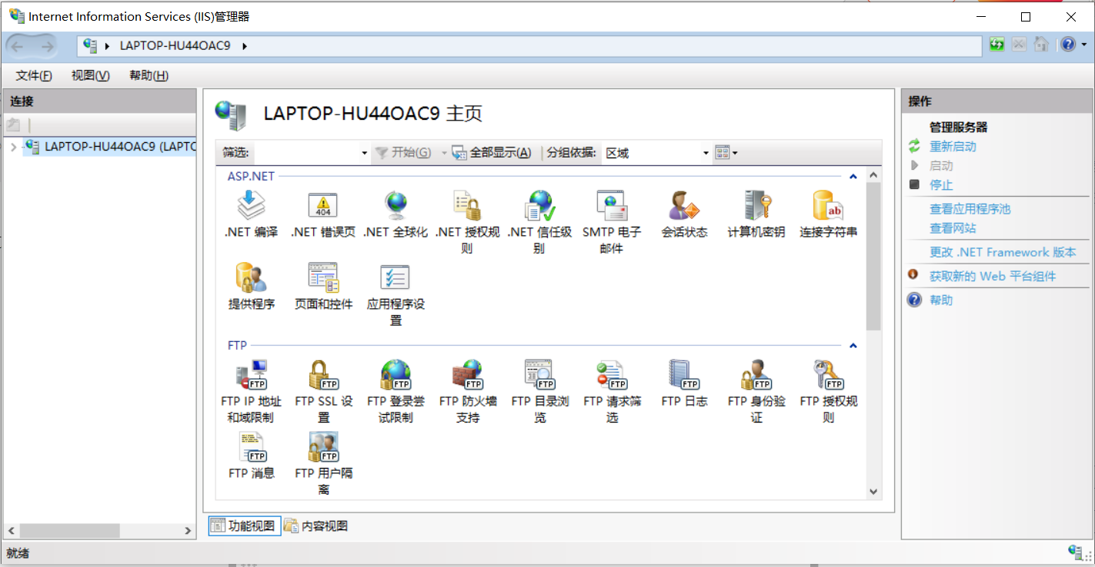Viewport: 1095px width, 567px height.
Task: Click the feature list vertical scrollbar thumb
Action: [x=873, y=256]
